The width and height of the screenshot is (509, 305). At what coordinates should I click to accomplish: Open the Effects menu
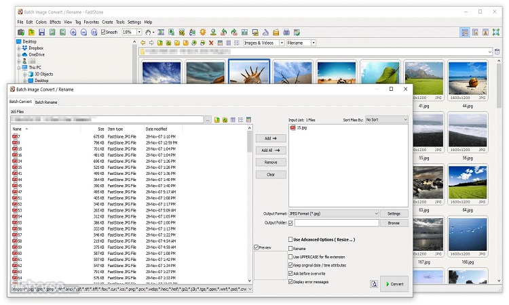pos(55,22)
